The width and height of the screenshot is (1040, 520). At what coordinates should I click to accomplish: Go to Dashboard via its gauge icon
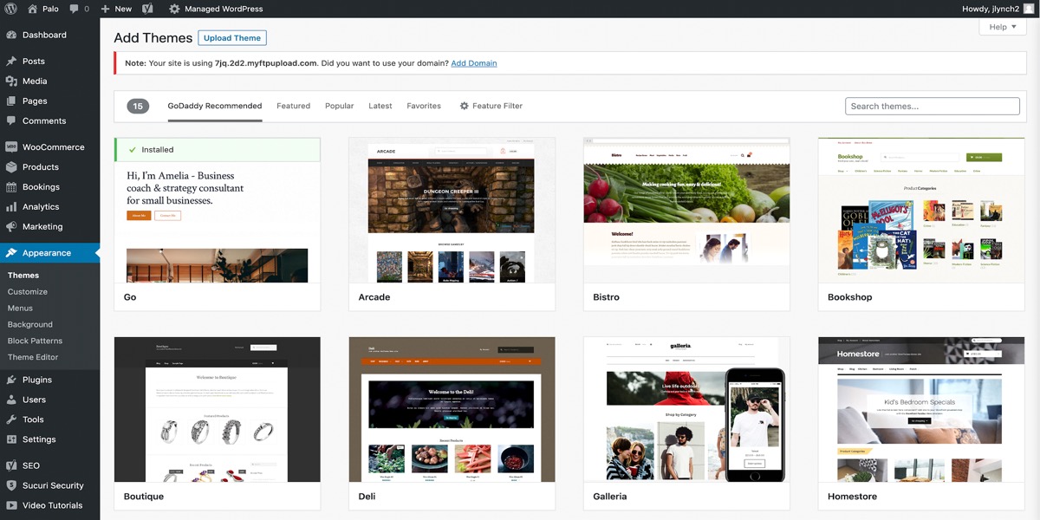point(11,36)
